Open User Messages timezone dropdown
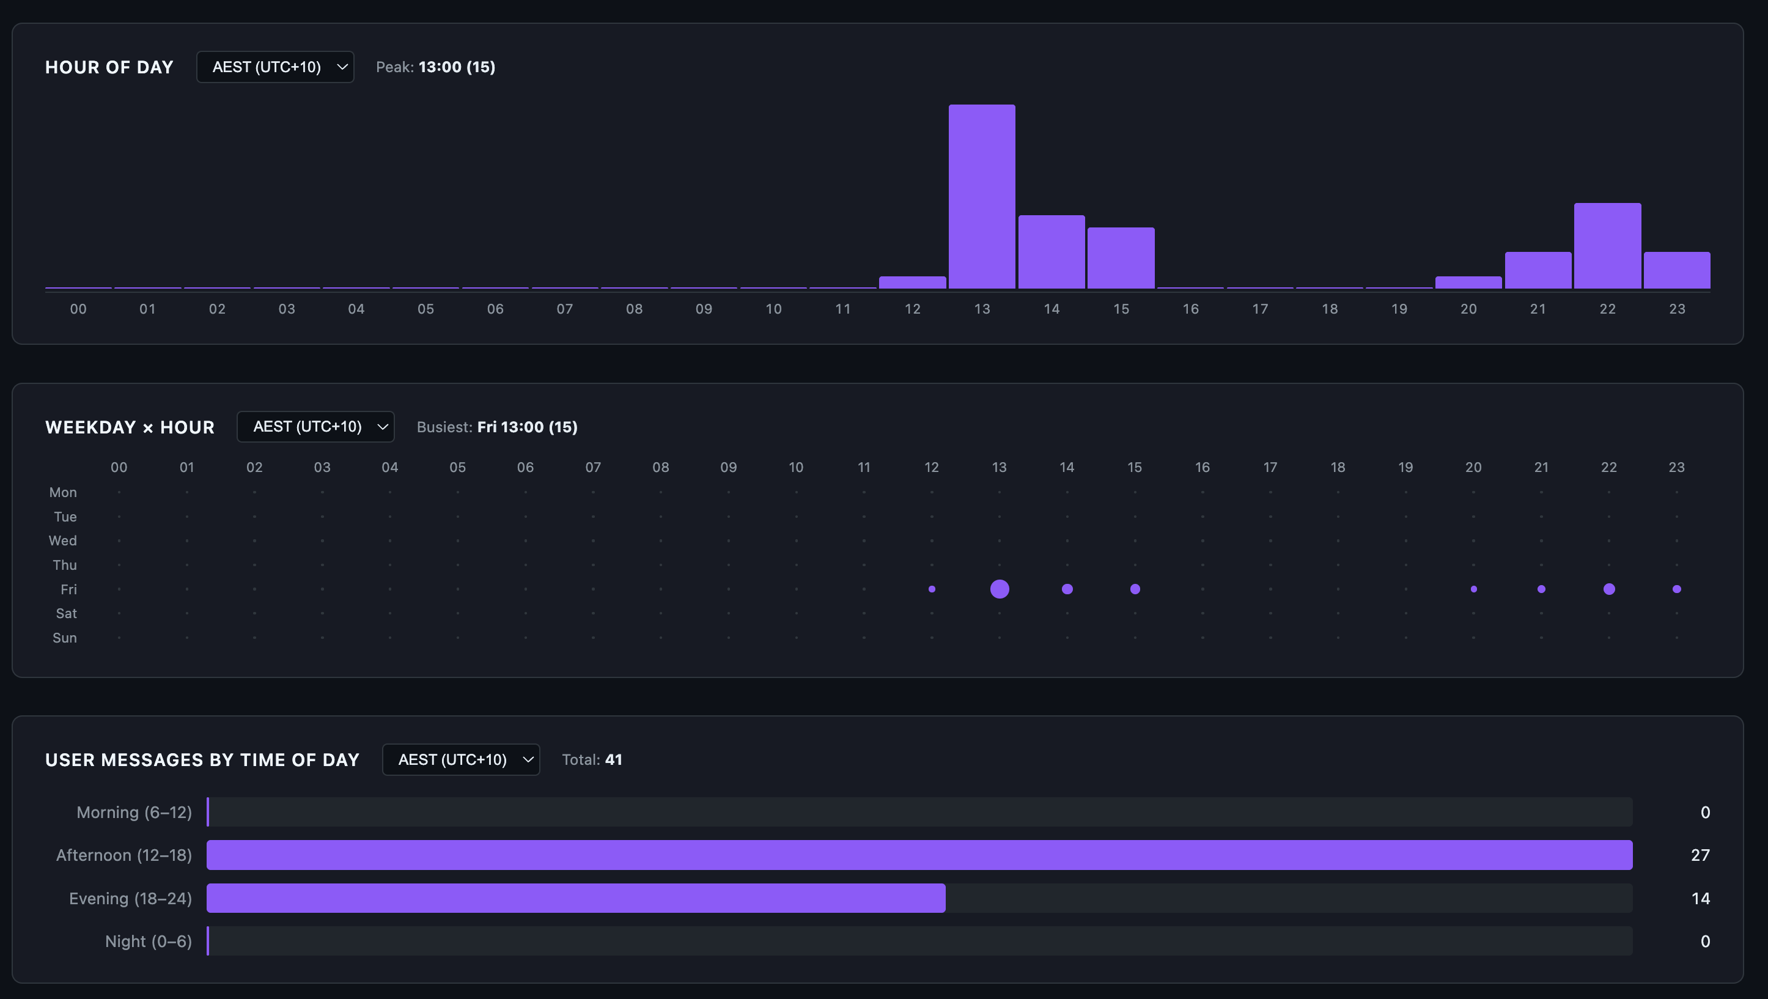The width and height of the screenshot is (1768, 999). (460, 759)
